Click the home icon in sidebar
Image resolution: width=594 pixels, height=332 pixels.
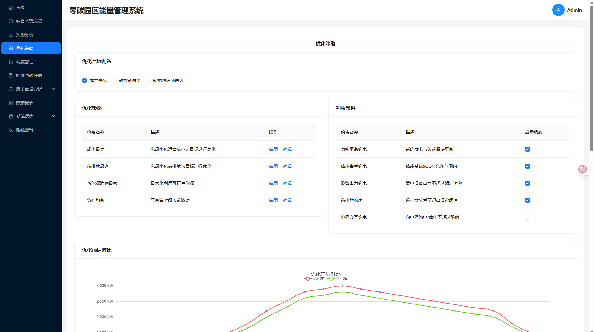click(x=11, y=7)
